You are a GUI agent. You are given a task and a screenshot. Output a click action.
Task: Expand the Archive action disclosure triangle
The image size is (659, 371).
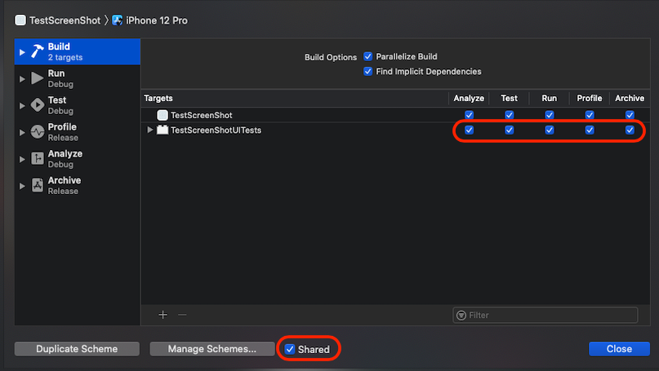click(x=22, y=186)
